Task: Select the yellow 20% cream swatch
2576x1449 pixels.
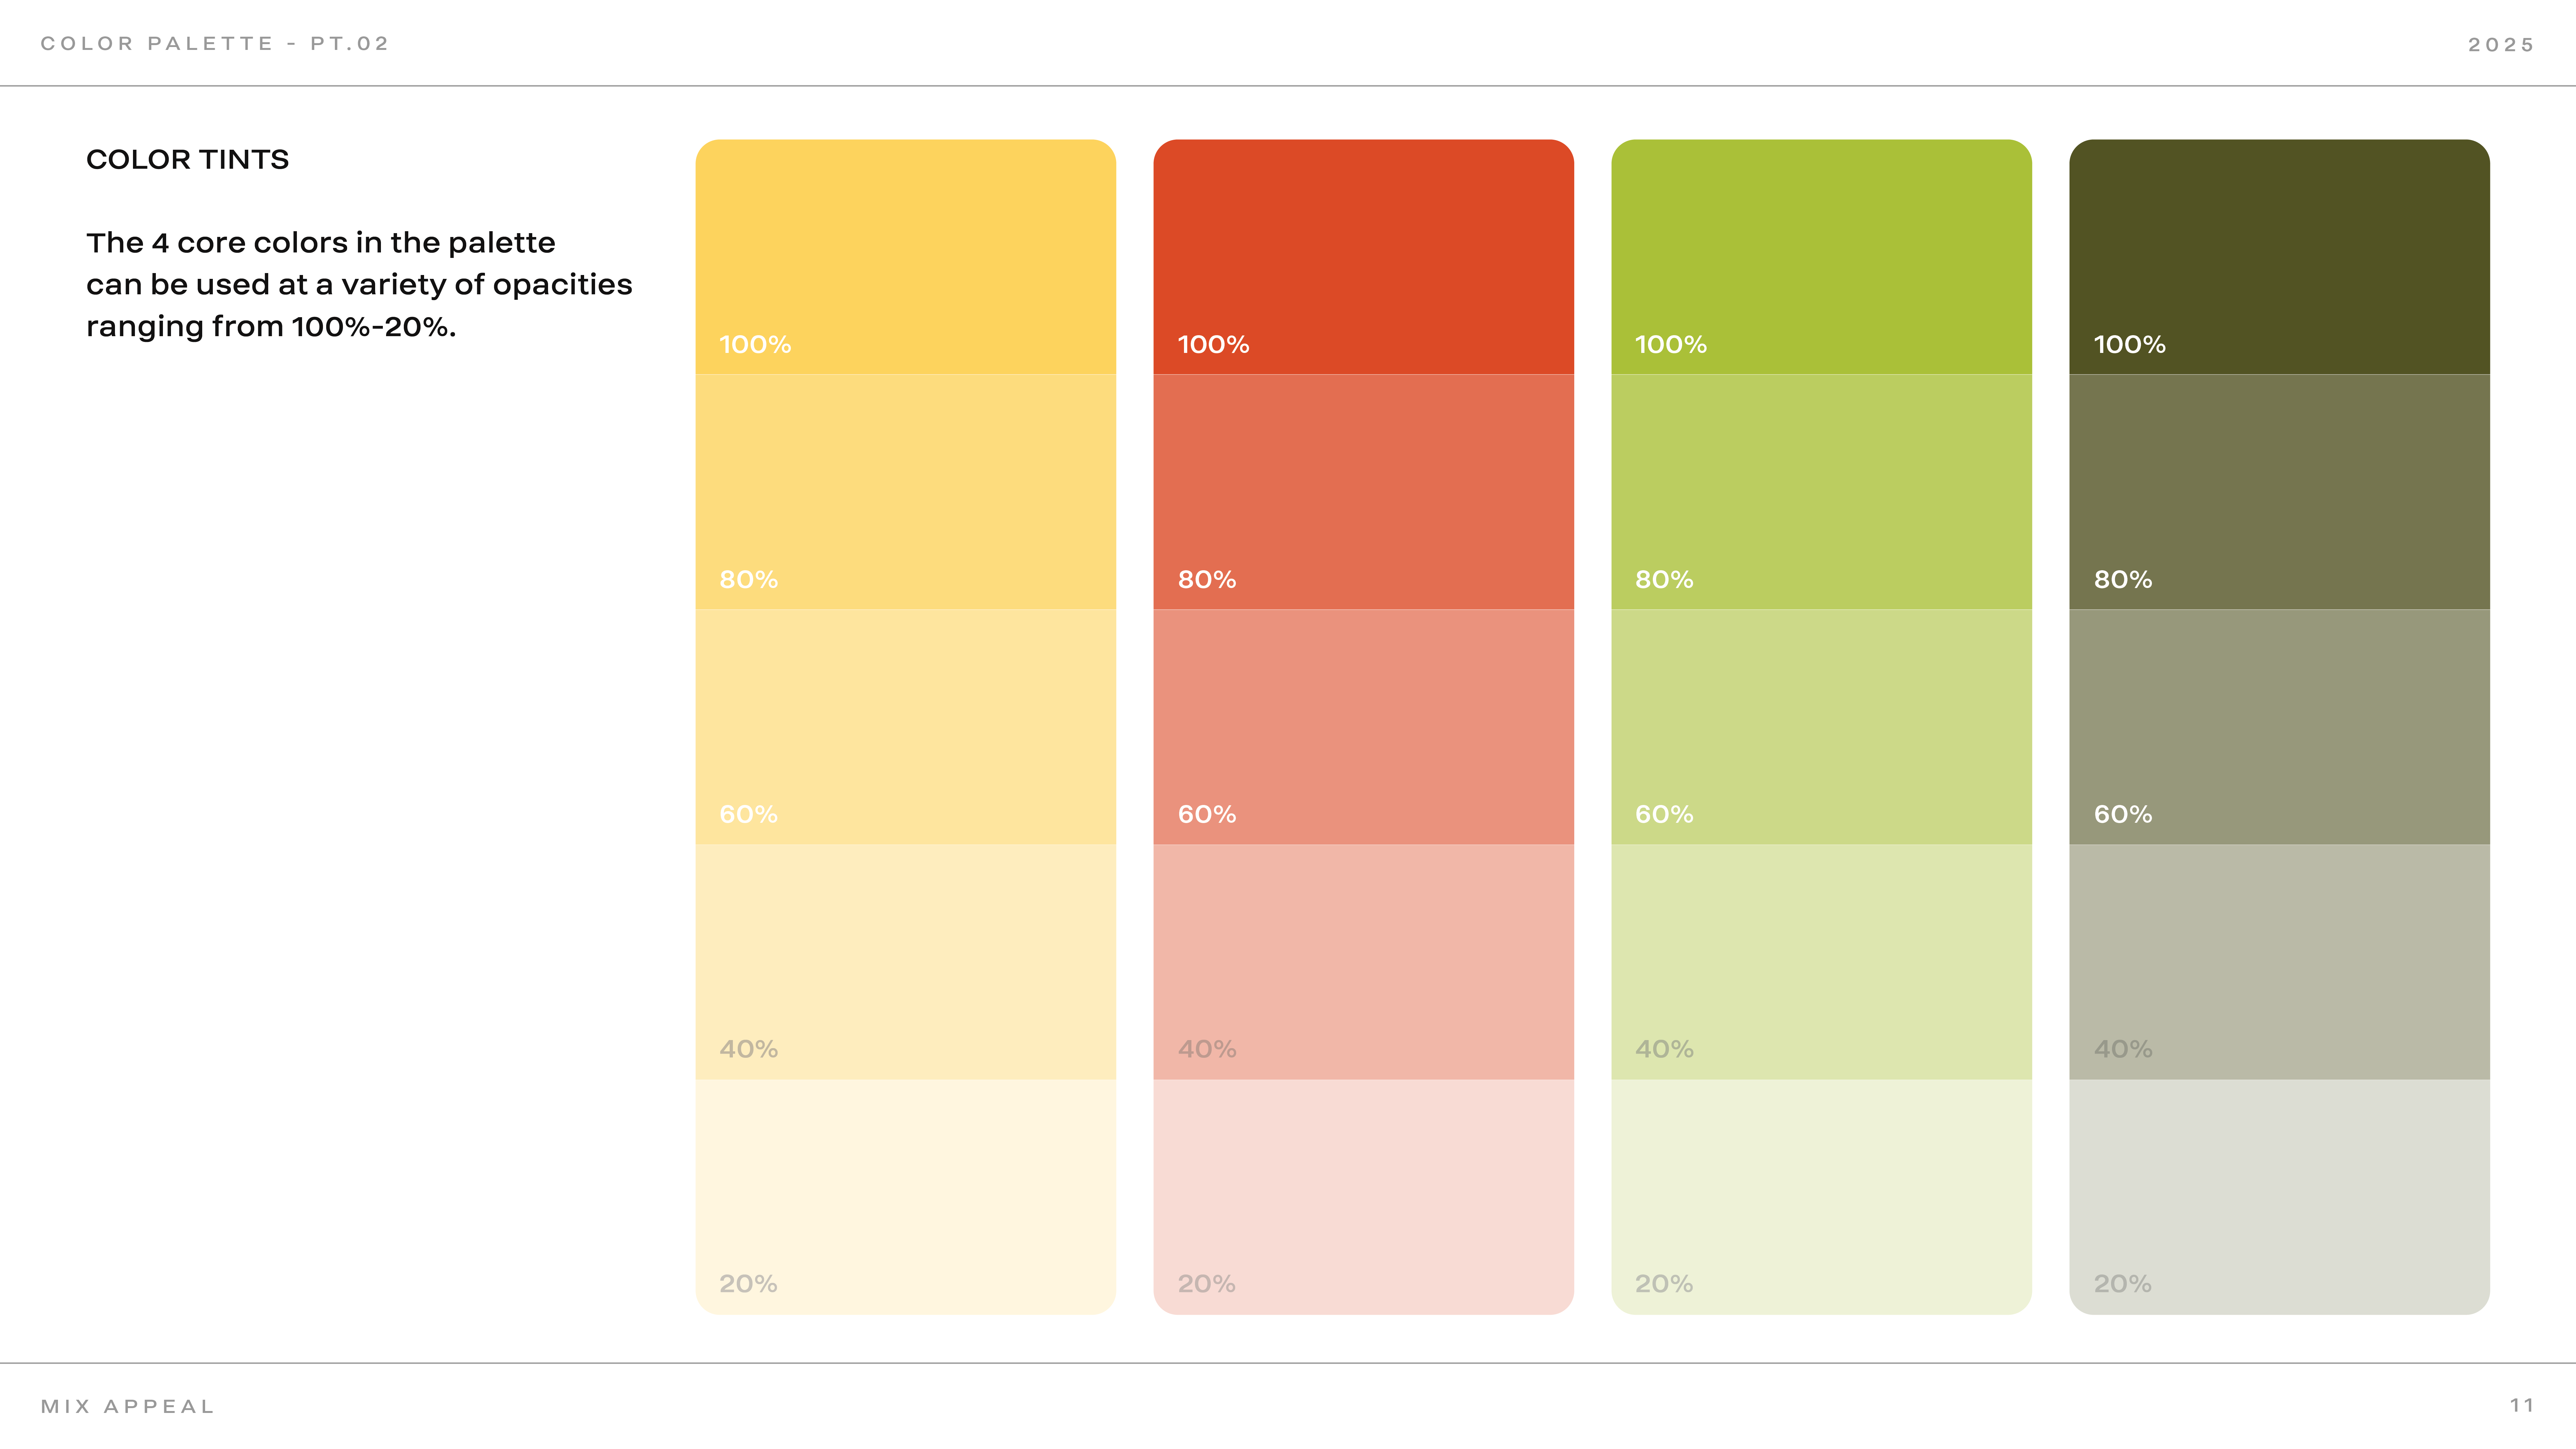Action: point(905,1197)
